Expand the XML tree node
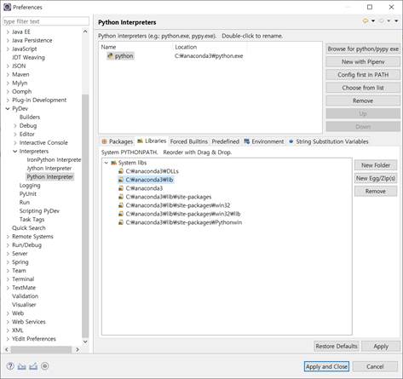Image resolution: width=403 pixels, height=379 pixels. tap(8, 330)
